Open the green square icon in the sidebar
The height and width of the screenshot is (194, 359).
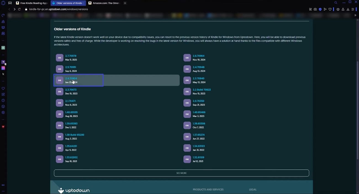(x=3, y=48)
